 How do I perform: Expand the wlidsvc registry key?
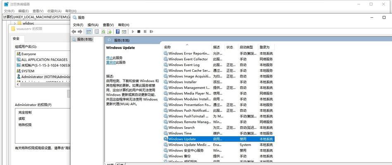coord(14,23)
